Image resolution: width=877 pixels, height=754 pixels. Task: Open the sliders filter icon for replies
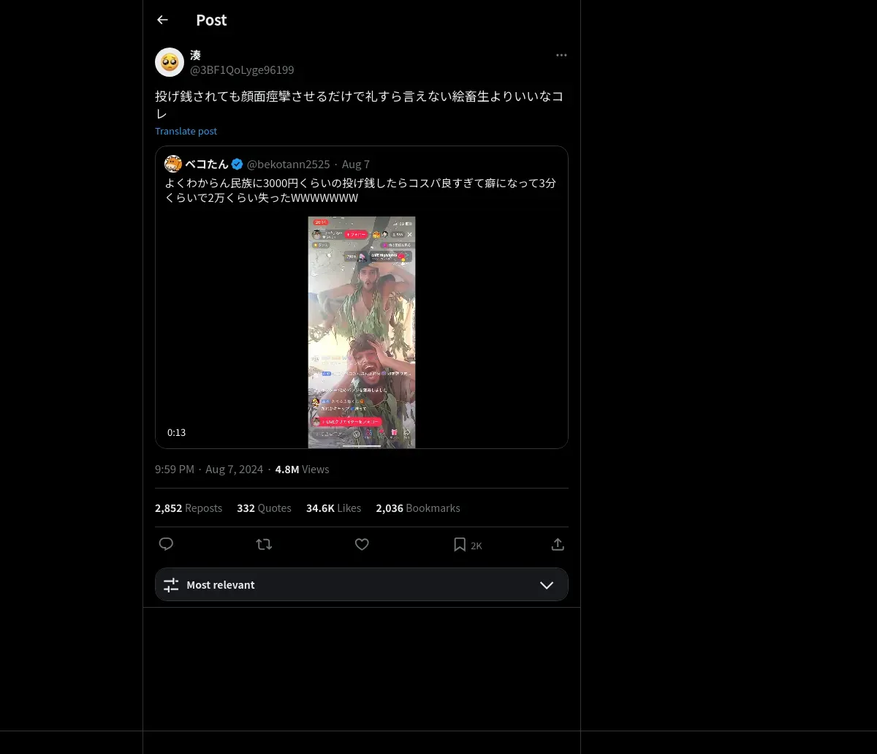click(171, 585)
